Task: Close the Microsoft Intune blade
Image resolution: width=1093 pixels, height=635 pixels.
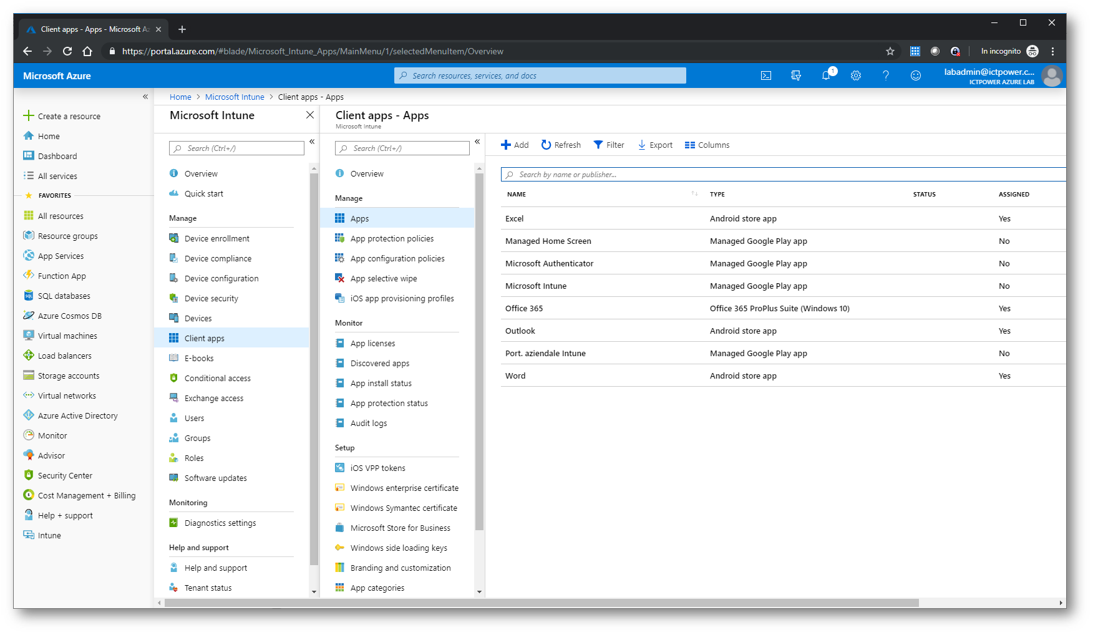Action: click(310, 115)
